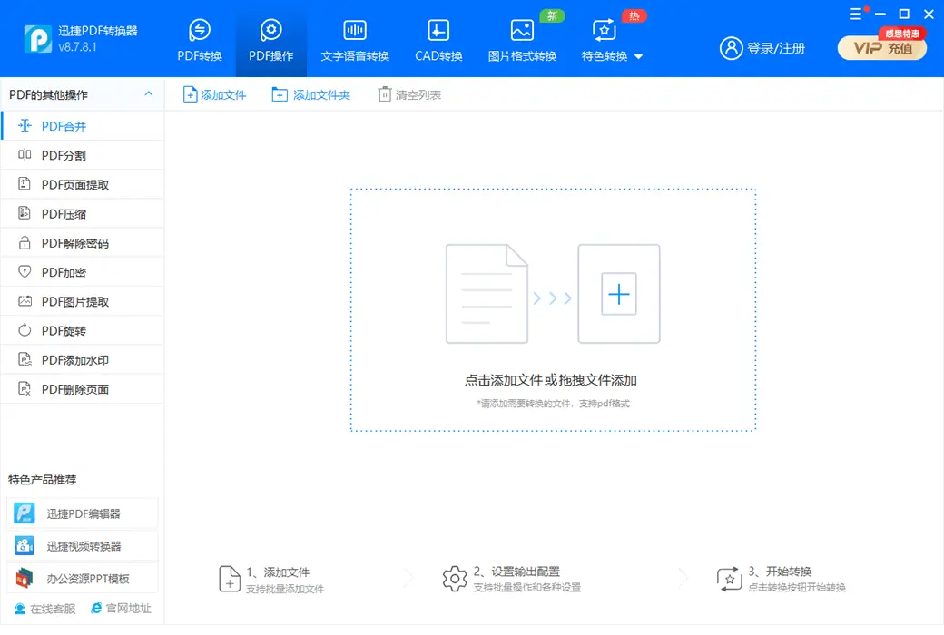The image size is (944, 635).
Task: Click the 设置输出配置 step text
Action: tap(526, 571)
